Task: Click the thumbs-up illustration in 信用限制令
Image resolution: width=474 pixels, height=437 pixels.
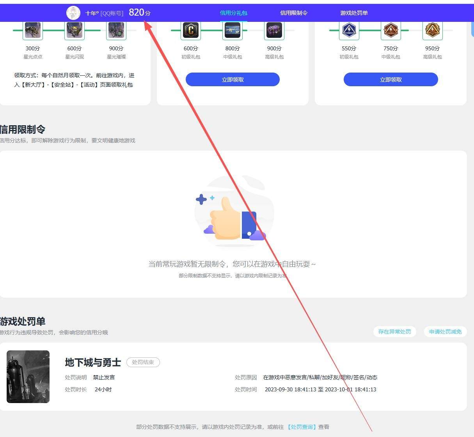Action: click(x=234, y=212)
